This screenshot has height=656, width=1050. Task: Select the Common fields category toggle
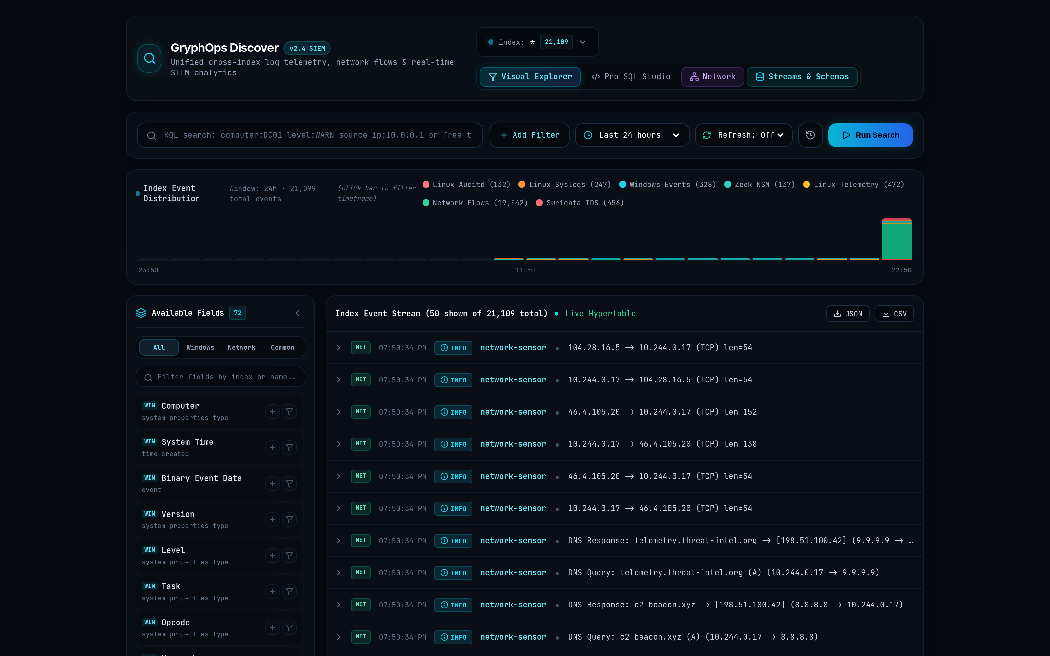283,348
